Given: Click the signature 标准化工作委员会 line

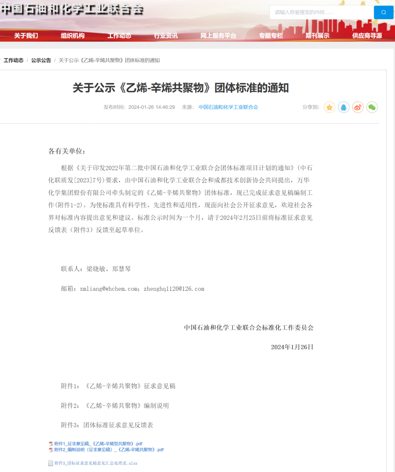Looking at the screenshot, I should 249,328.
